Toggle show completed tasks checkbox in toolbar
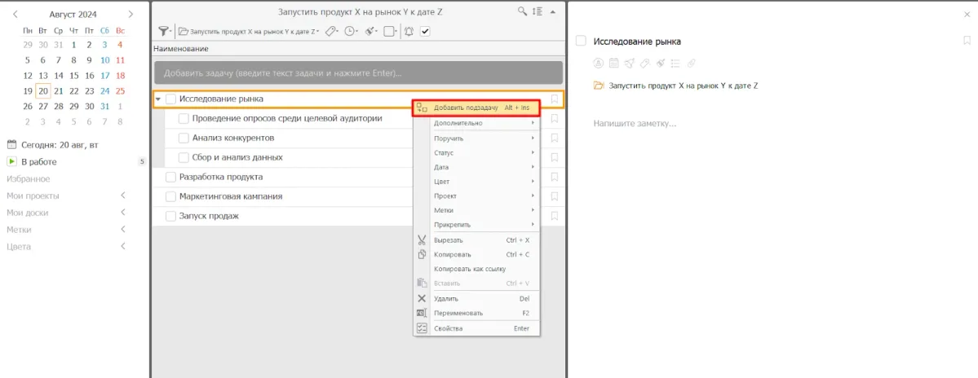 (425, 31)
